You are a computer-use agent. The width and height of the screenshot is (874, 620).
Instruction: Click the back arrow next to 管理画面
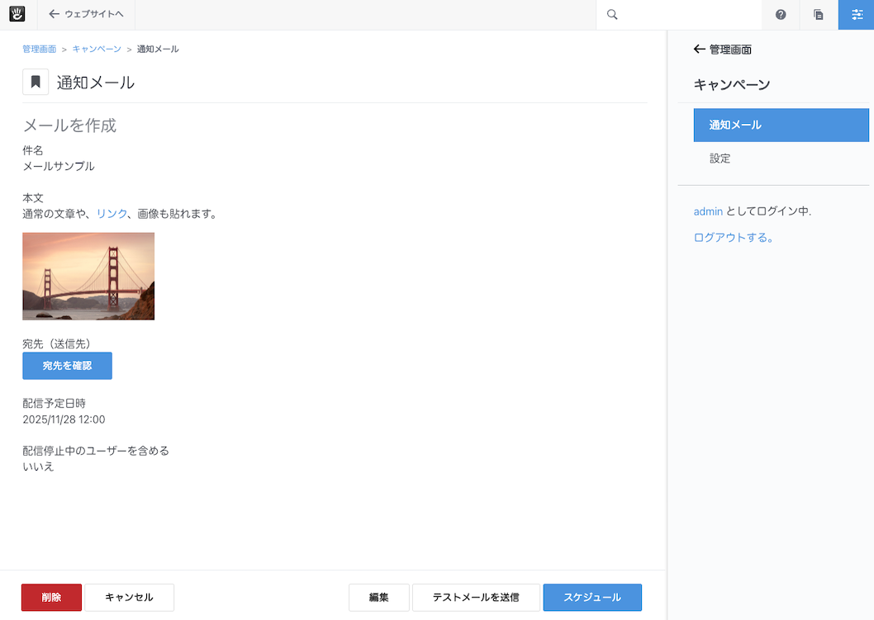699,50
